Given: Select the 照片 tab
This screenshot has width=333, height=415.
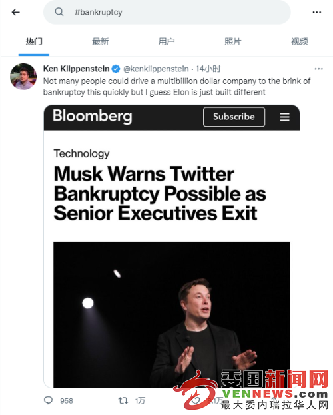Looking at the screenshot, I should tap(233, 41).
